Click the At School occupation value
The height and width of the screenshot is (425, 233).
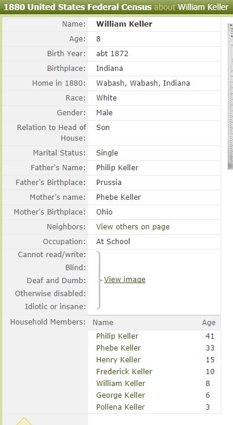pyautogui.click(x=113, y=242)
